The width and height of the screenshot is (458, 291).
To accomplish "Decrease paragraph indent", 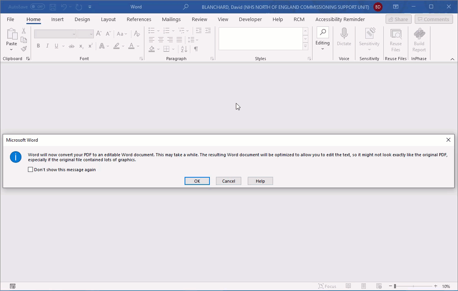I will pyautogui.click(x=199, y=30).
